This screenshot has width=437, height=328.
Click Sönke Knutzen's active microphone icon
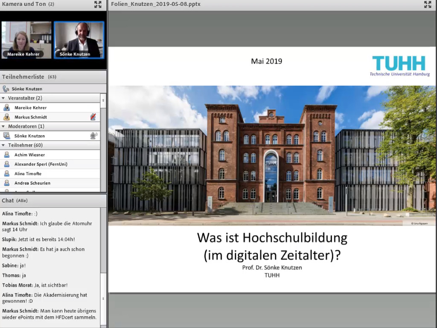tap(93, 136)
